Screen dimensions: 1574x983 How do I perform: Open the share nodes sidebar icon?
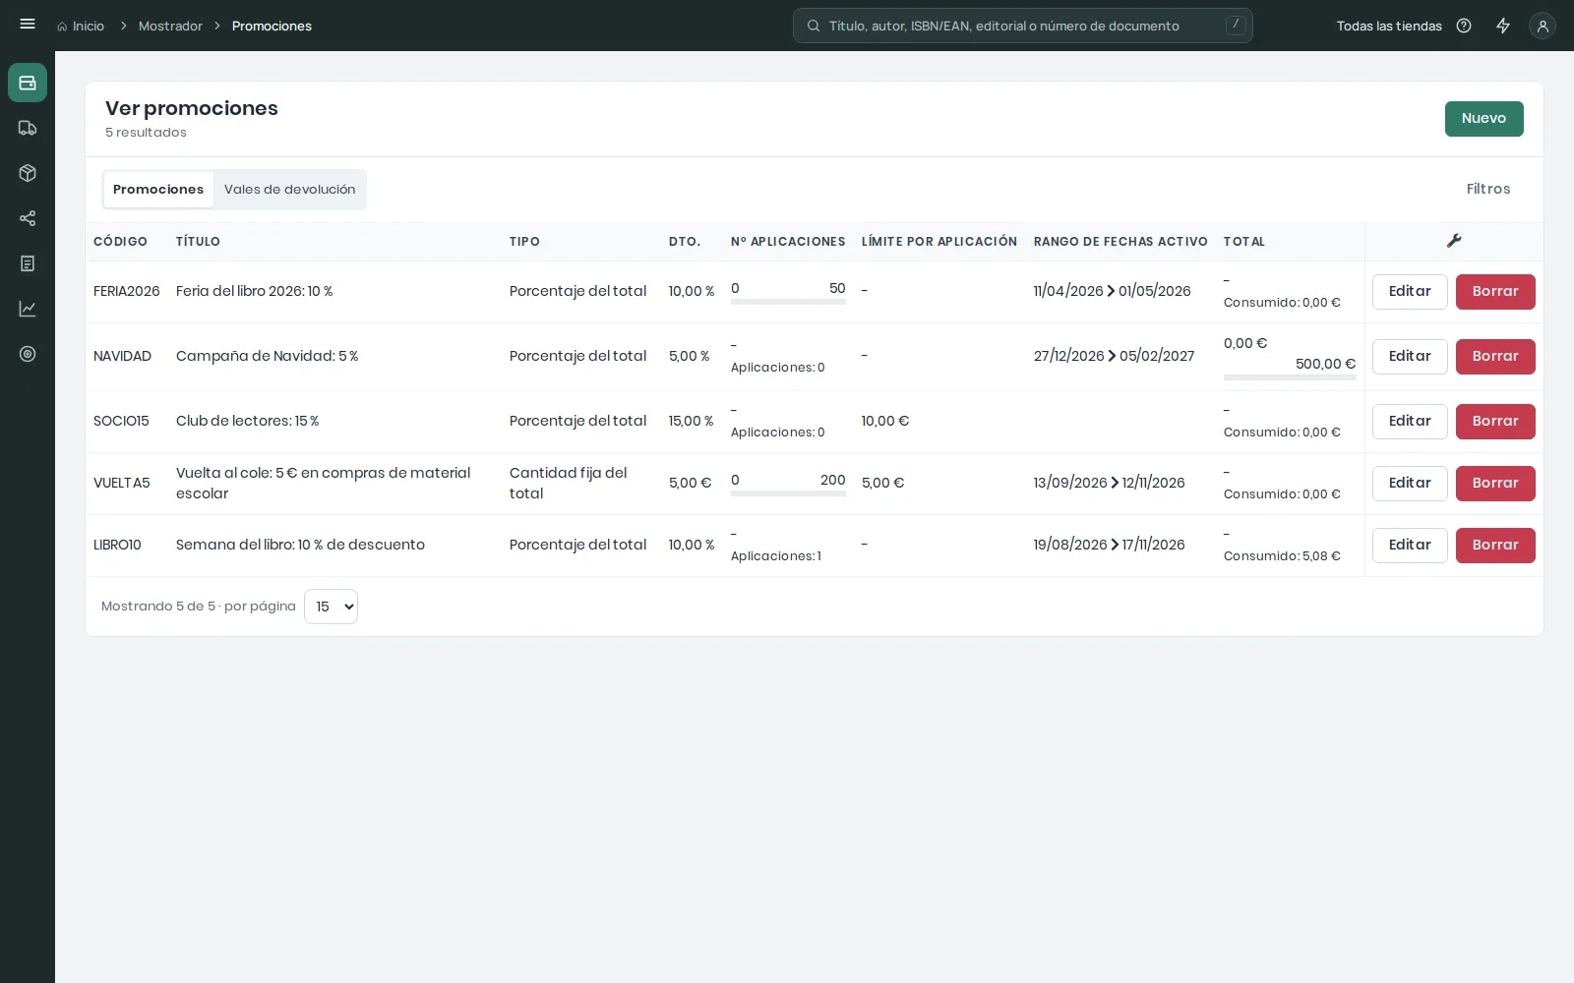tap(28, 218)
